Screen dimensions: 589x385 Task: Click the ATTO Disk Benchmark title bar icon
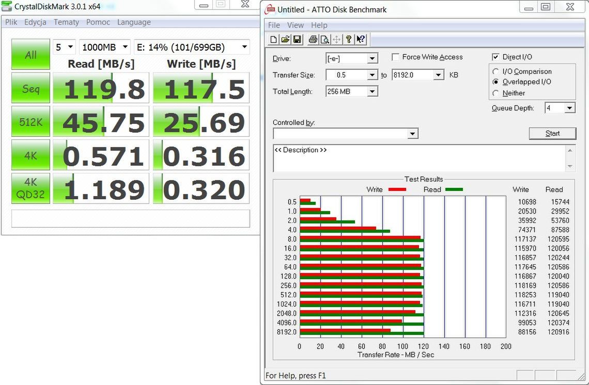tap(270, 9)
